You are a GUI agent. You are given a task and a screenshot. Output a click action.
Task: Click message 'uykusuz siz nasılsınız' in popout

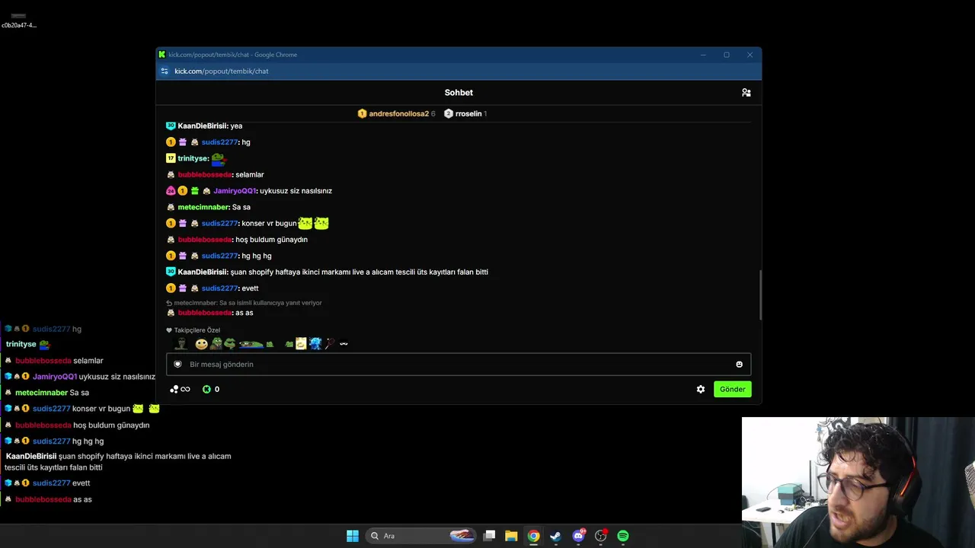pyautogui.click(x=296, y=191)
